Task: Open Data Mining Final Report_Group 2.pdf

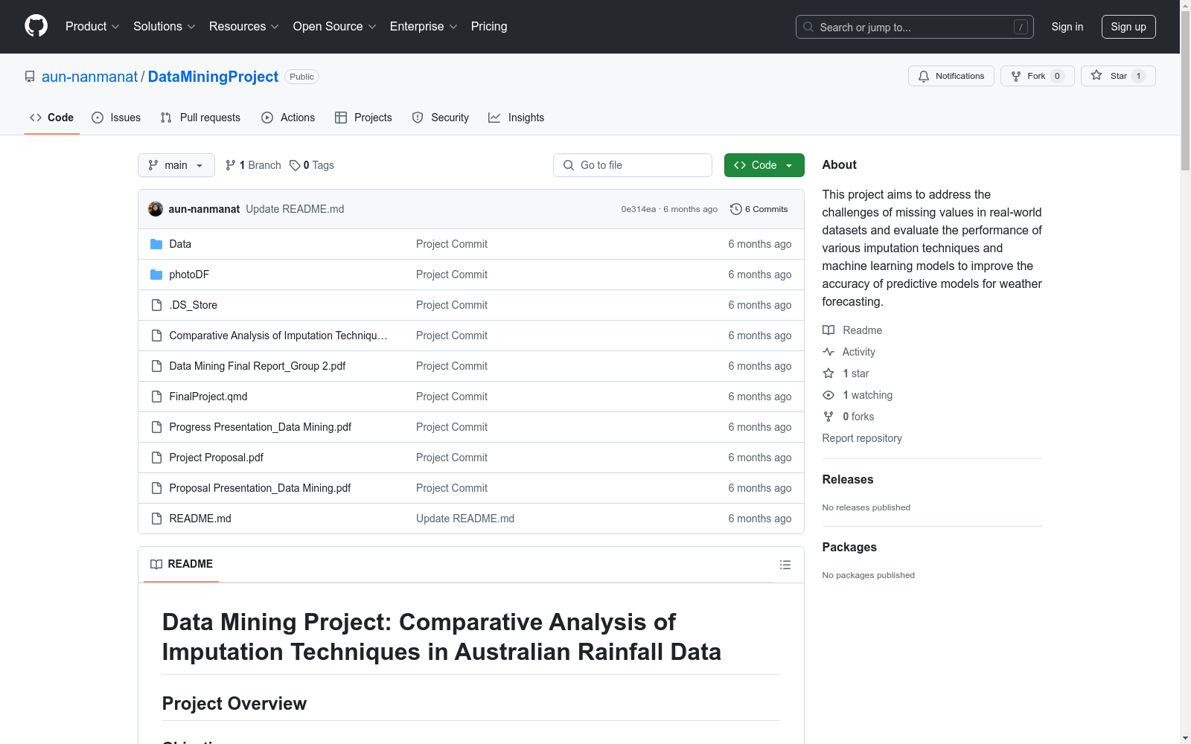Action: [258, 366]
